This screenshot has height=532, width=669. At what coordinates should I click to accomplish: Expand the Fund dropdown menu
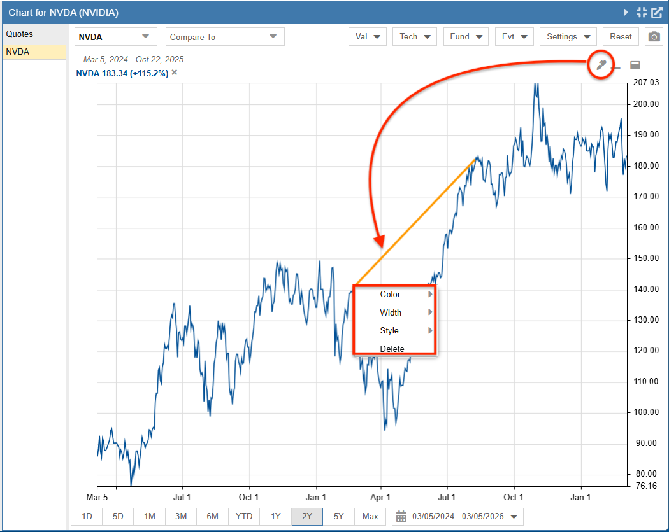466,37
